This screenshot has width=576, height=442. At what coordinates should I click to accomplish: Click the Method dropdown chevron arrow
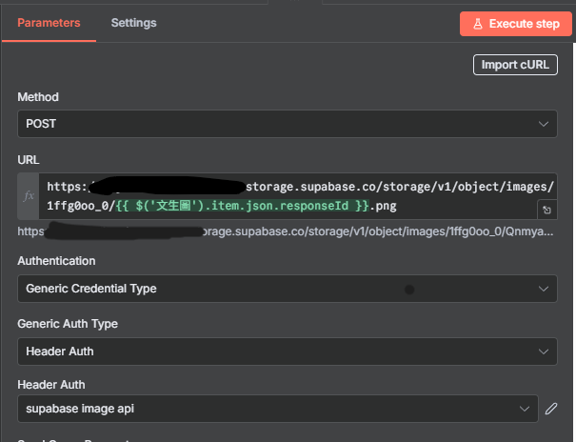tap(544, 124)
